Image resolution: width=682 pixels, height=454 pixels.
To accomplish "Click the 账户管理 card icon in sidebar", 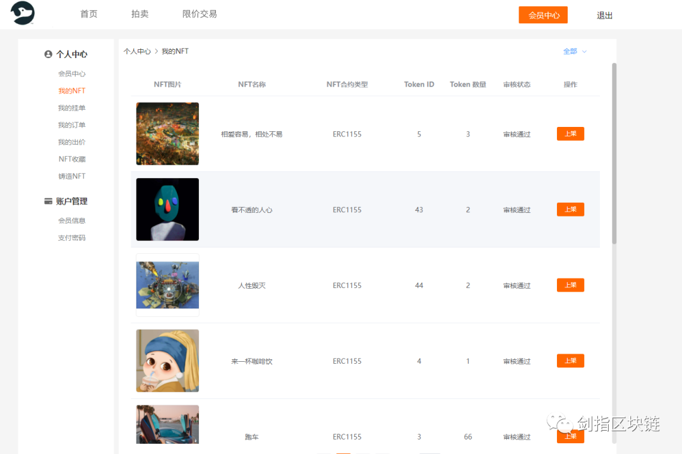I will (x=49, y=201).
